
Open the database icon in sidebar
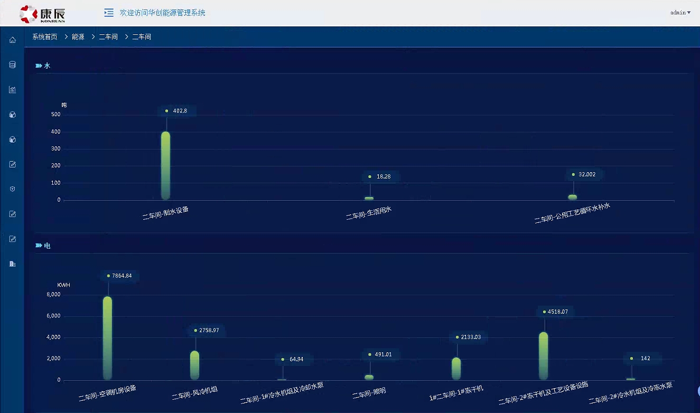12,65
